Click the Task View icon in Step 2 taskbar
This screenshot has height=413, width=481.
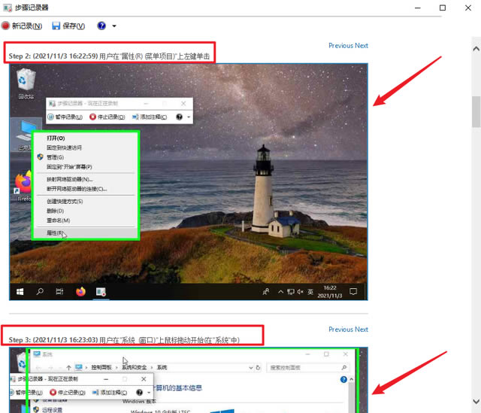[x=59, y=292]
